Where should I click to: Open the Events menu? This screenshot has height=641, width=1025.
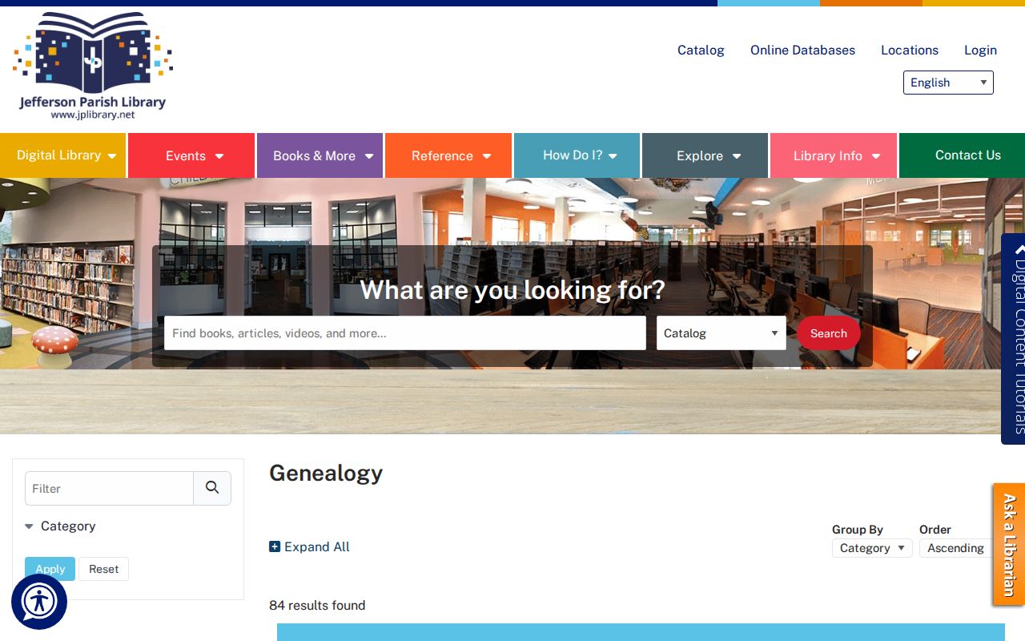click(191, 155)
